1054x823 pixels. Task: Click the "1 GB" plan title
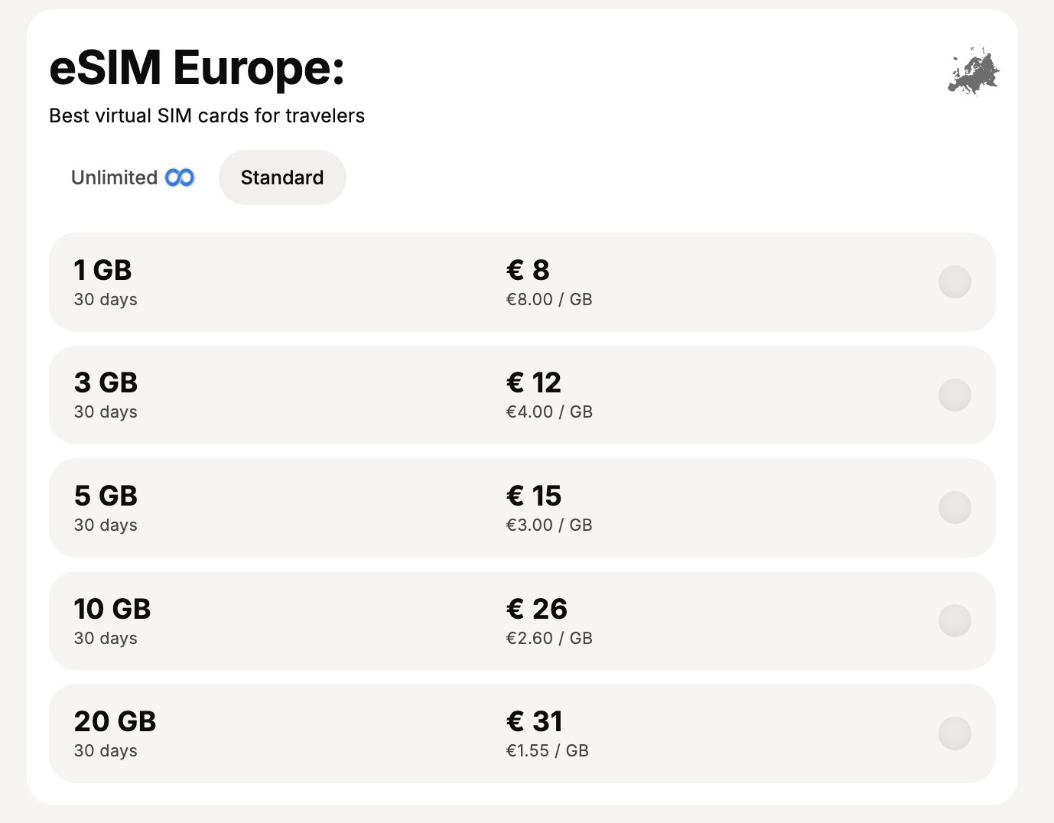tap(102, 270)
